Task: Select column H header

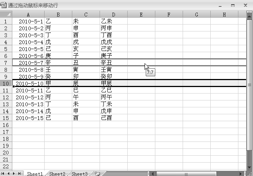Action: coord(224,15)
